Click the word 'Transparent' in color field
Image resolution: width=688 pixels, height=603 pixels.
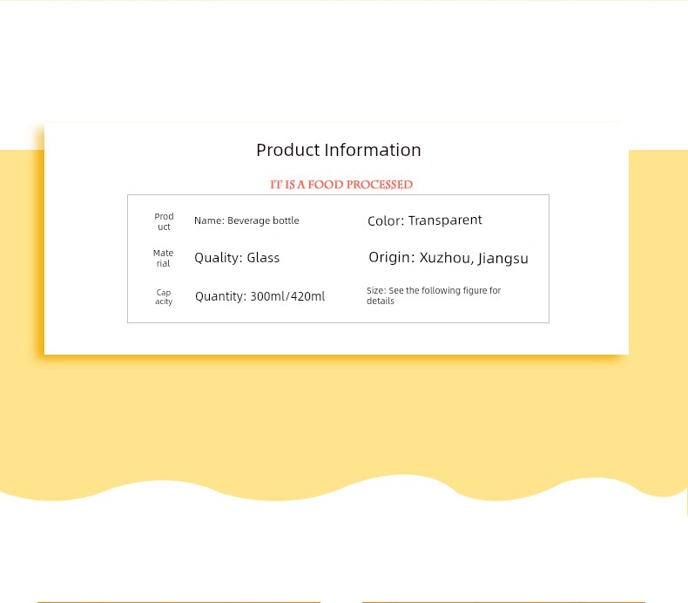point(445,220)
